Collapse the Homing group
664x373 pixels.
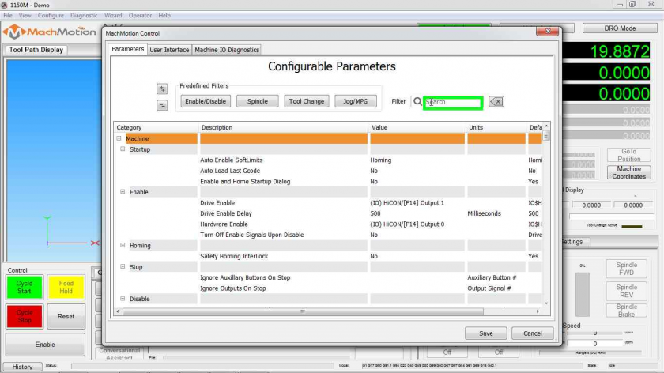point(123,246)
